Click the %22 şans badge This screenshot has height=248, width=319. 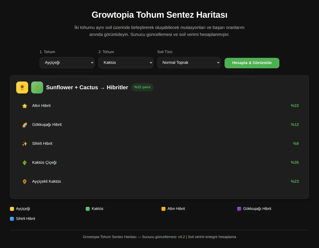tap(142, 87)
